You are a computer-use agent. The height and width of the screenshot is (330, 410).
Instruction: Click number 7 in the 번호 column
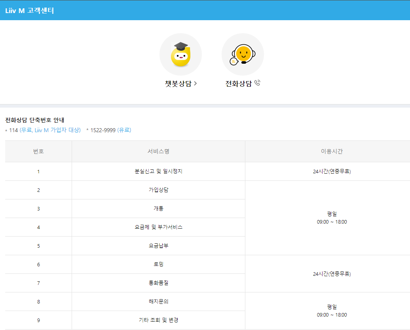point(38,283)
